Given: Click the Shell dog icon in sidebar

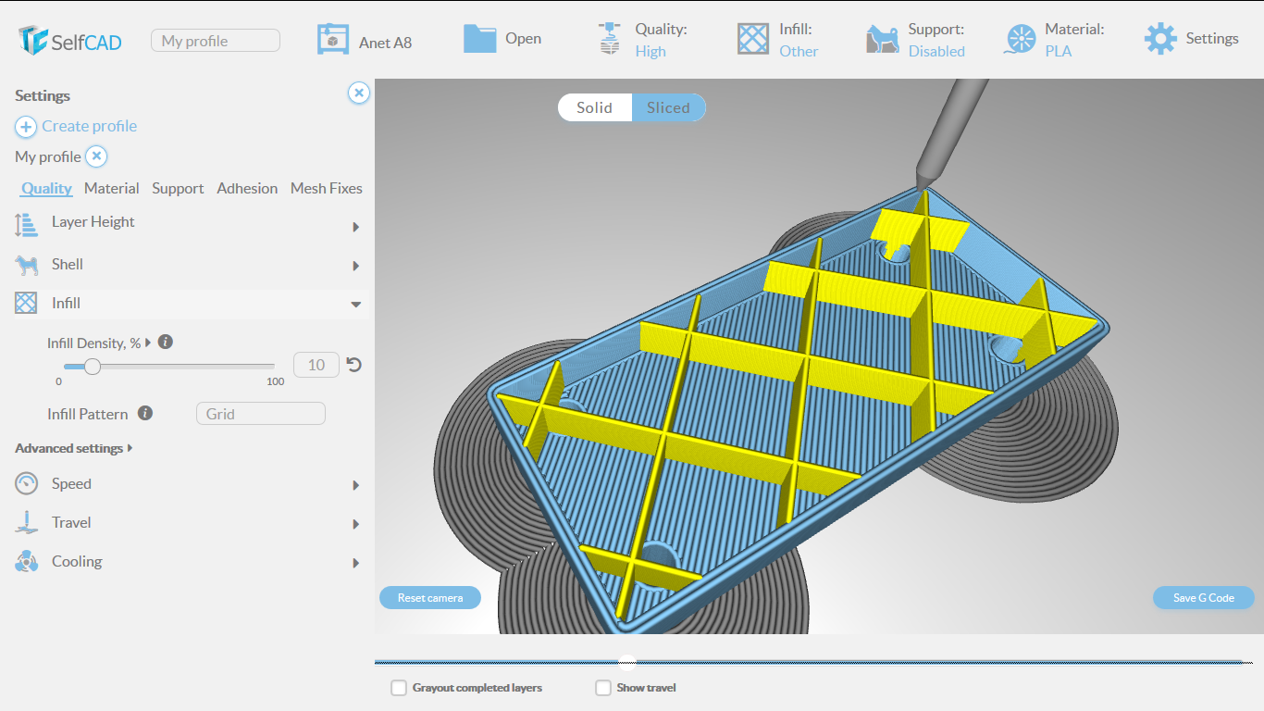Looking at the screenshot, I should tap(27, 266).
